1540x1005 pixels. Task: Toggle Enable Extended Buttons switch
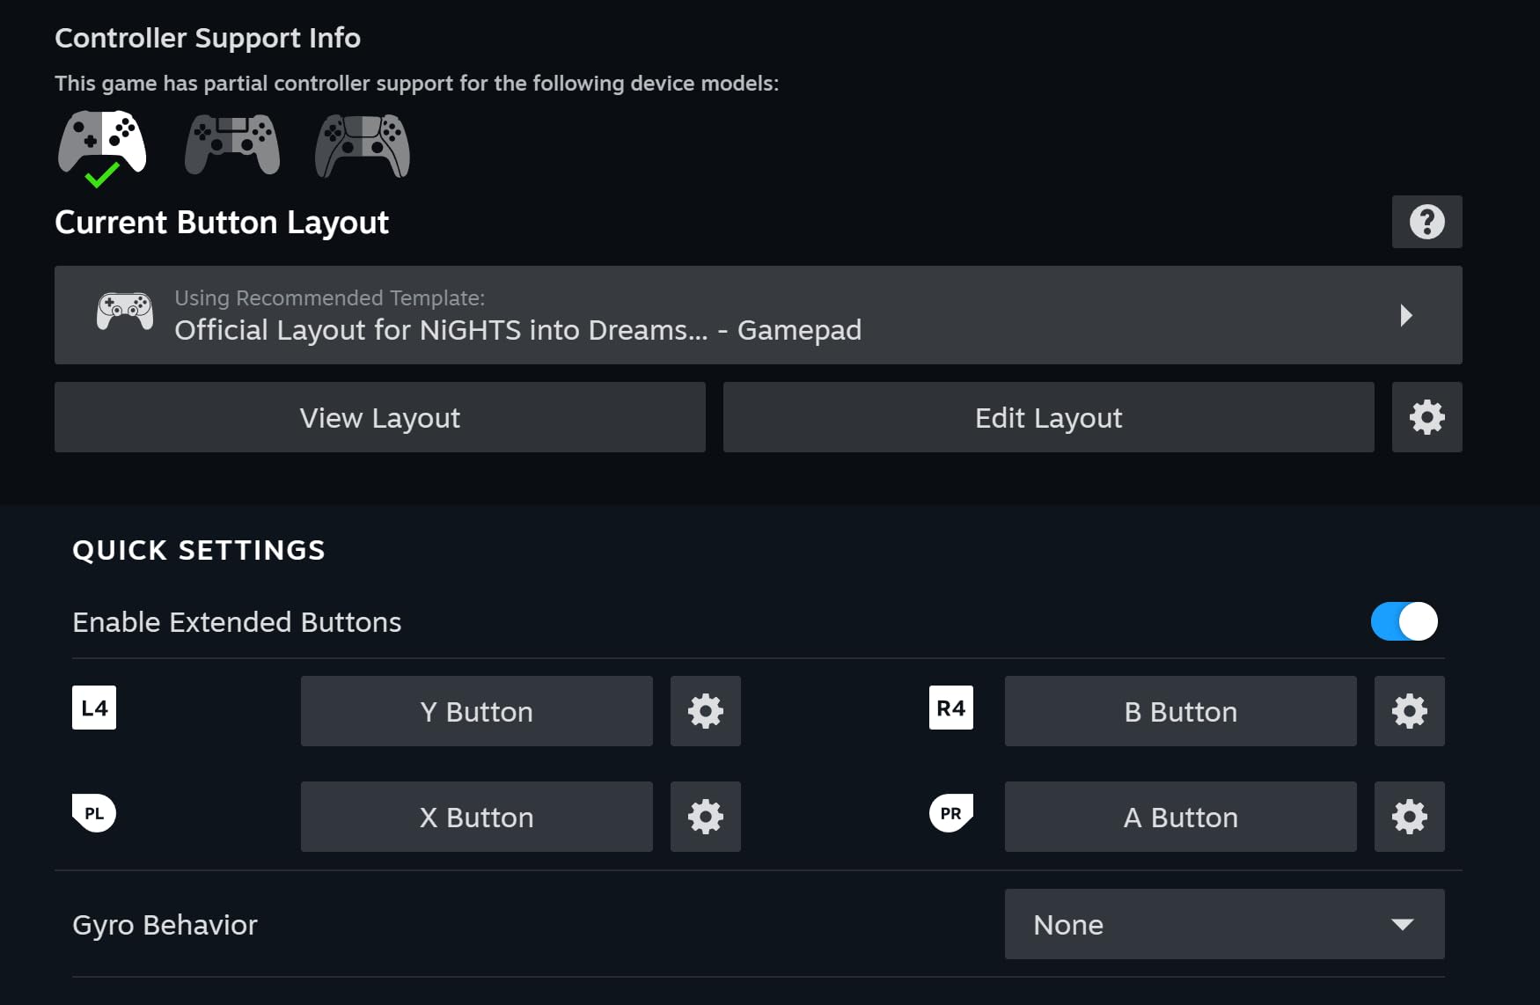pos(1404,621)
